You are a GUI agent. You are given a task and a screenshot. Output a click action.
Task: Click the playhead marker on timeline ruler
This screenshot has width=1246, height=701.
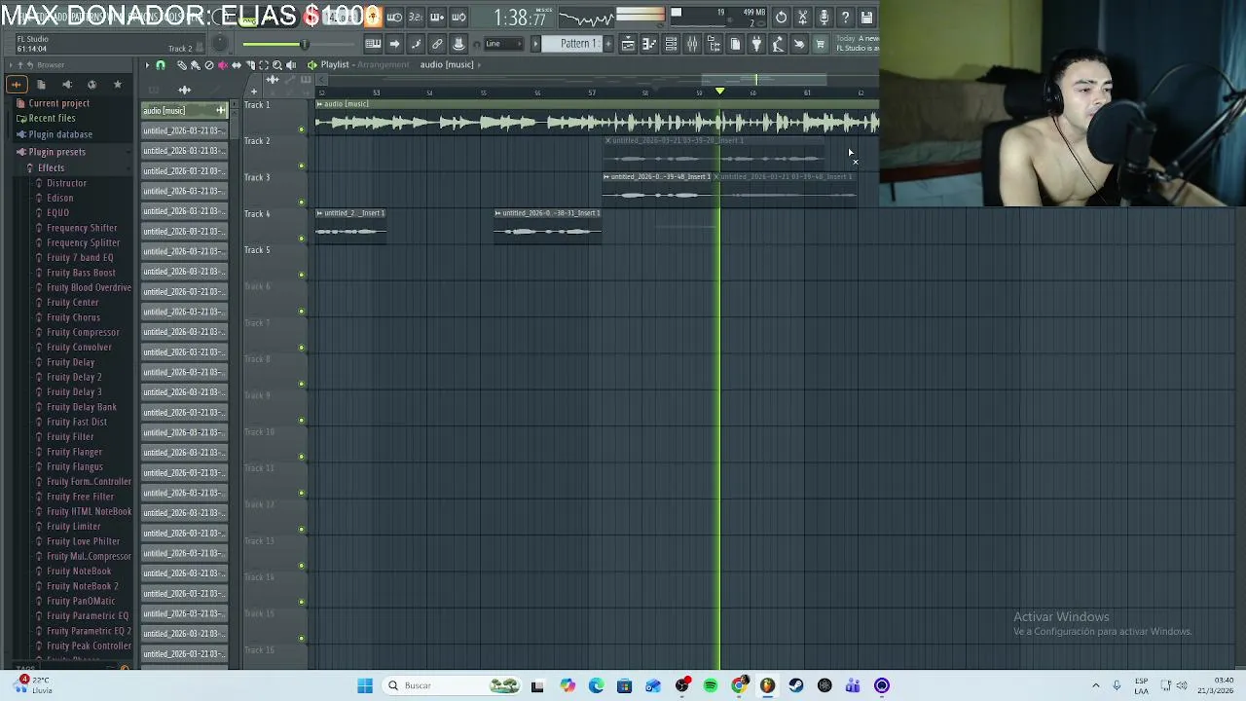tap(719, 91)
